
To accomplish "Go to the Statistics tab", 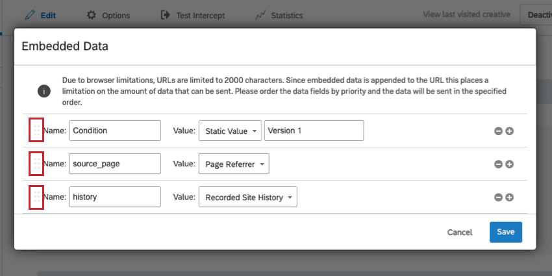I will click(279, 15).
